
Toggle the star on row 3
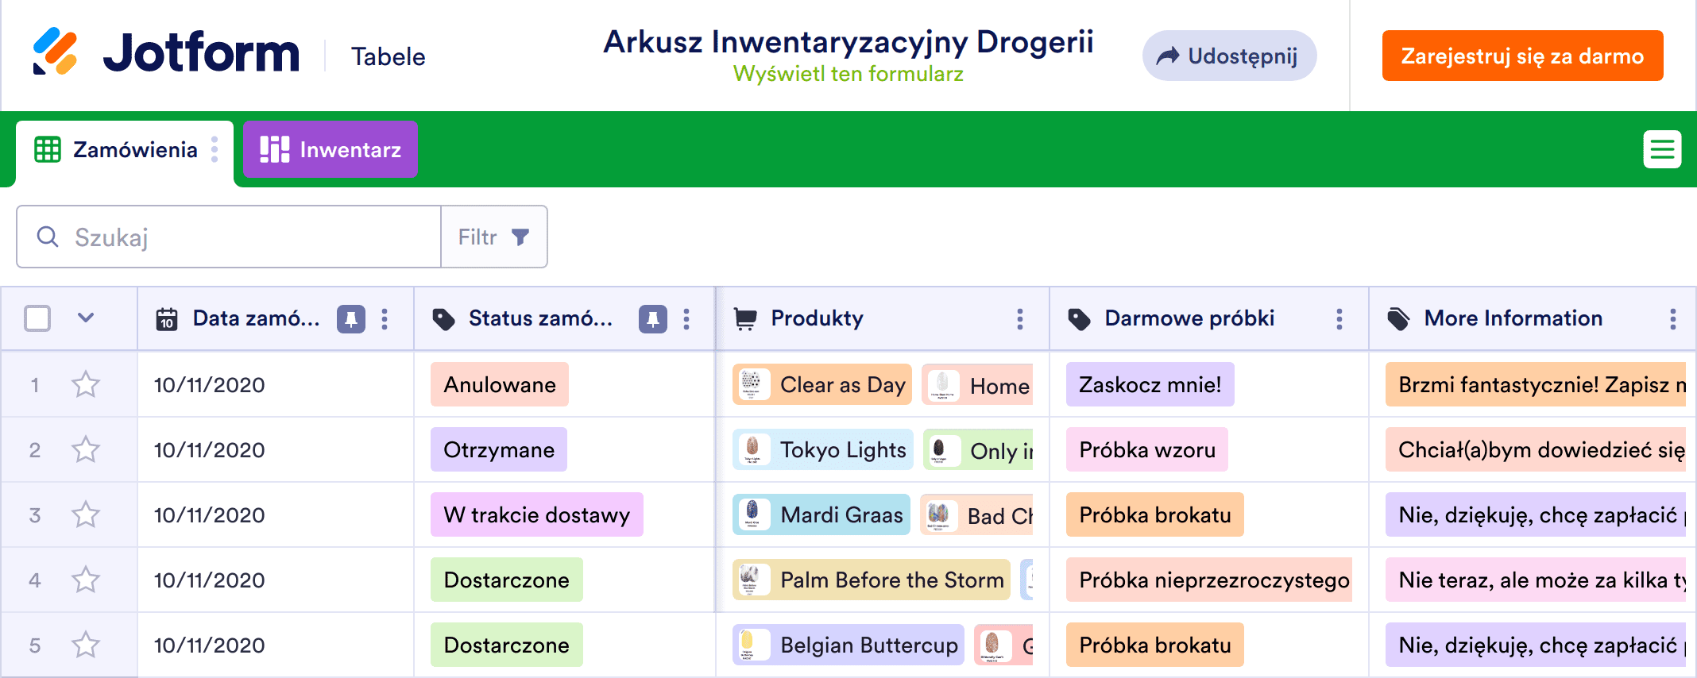[86, 515]
